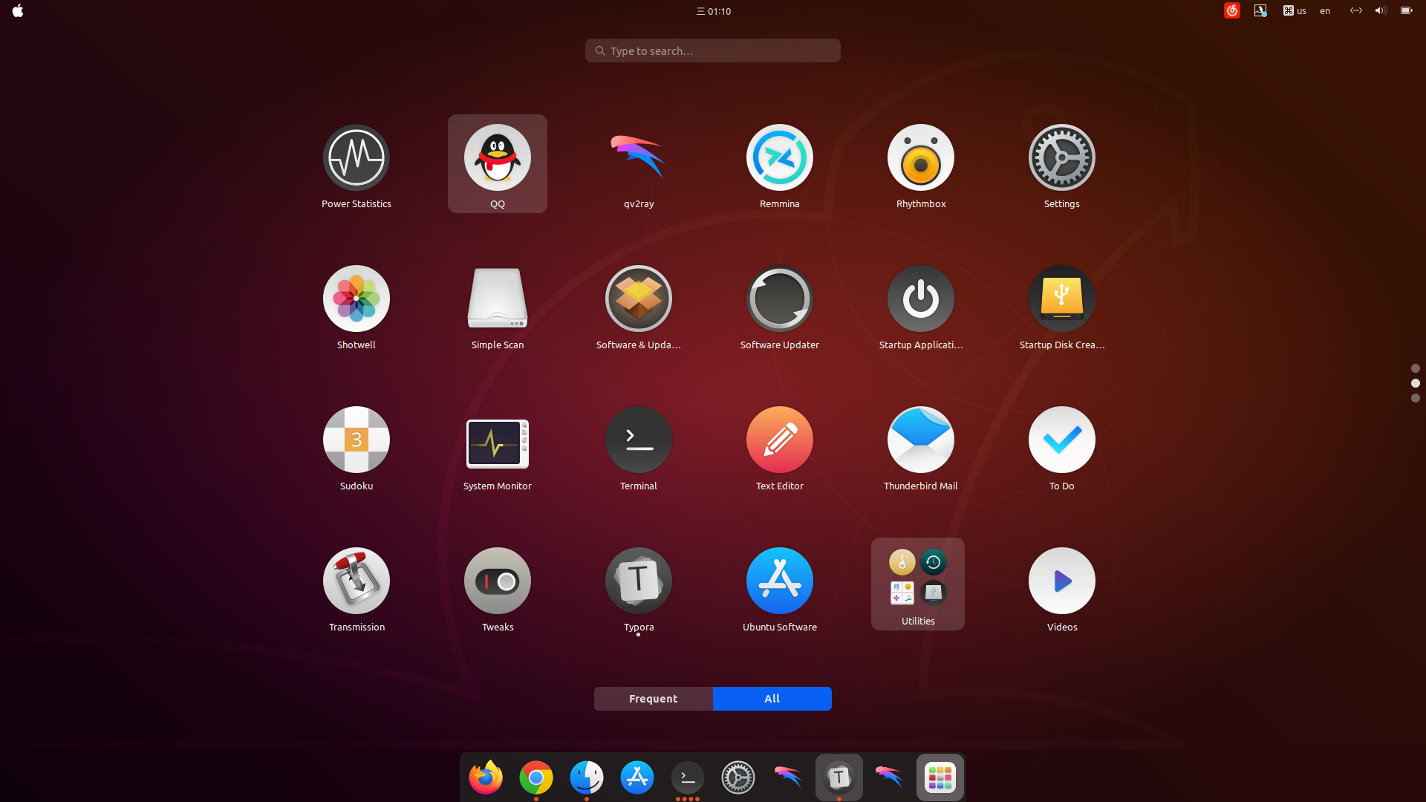Expand battery status indicator
Image resolution: width=1426 pixels, height=802 pixels.
pyautogui.click(x=1407, y=11)
